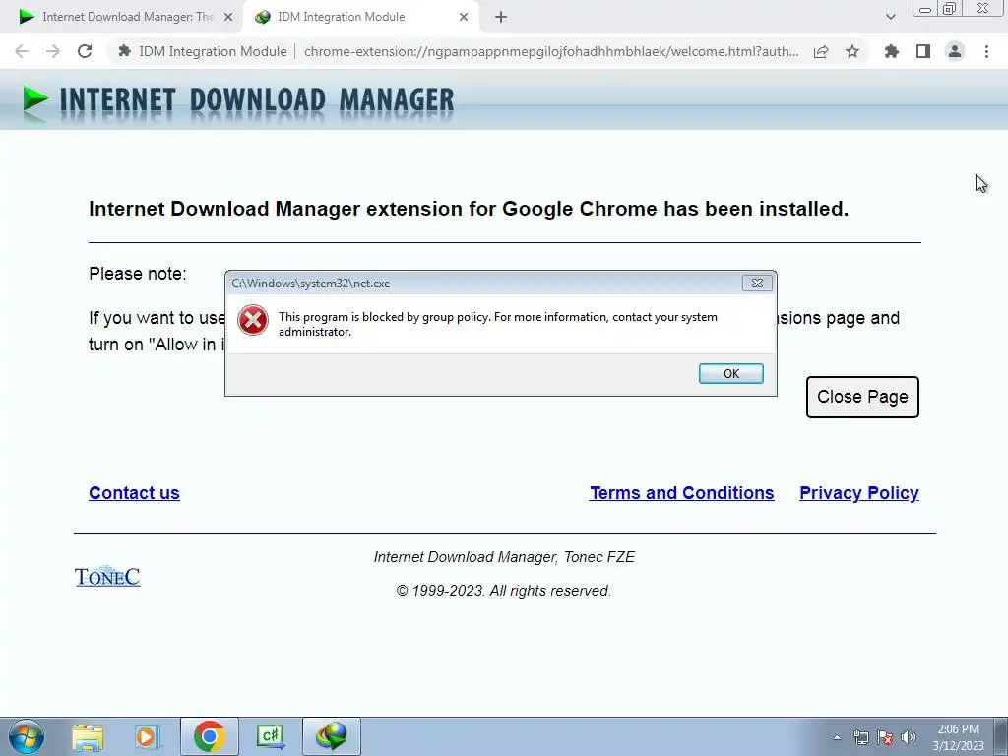This screenshot has width=1008, height=756.
Task: Click the Show desktop strip
Action: tap(1000, 736)
